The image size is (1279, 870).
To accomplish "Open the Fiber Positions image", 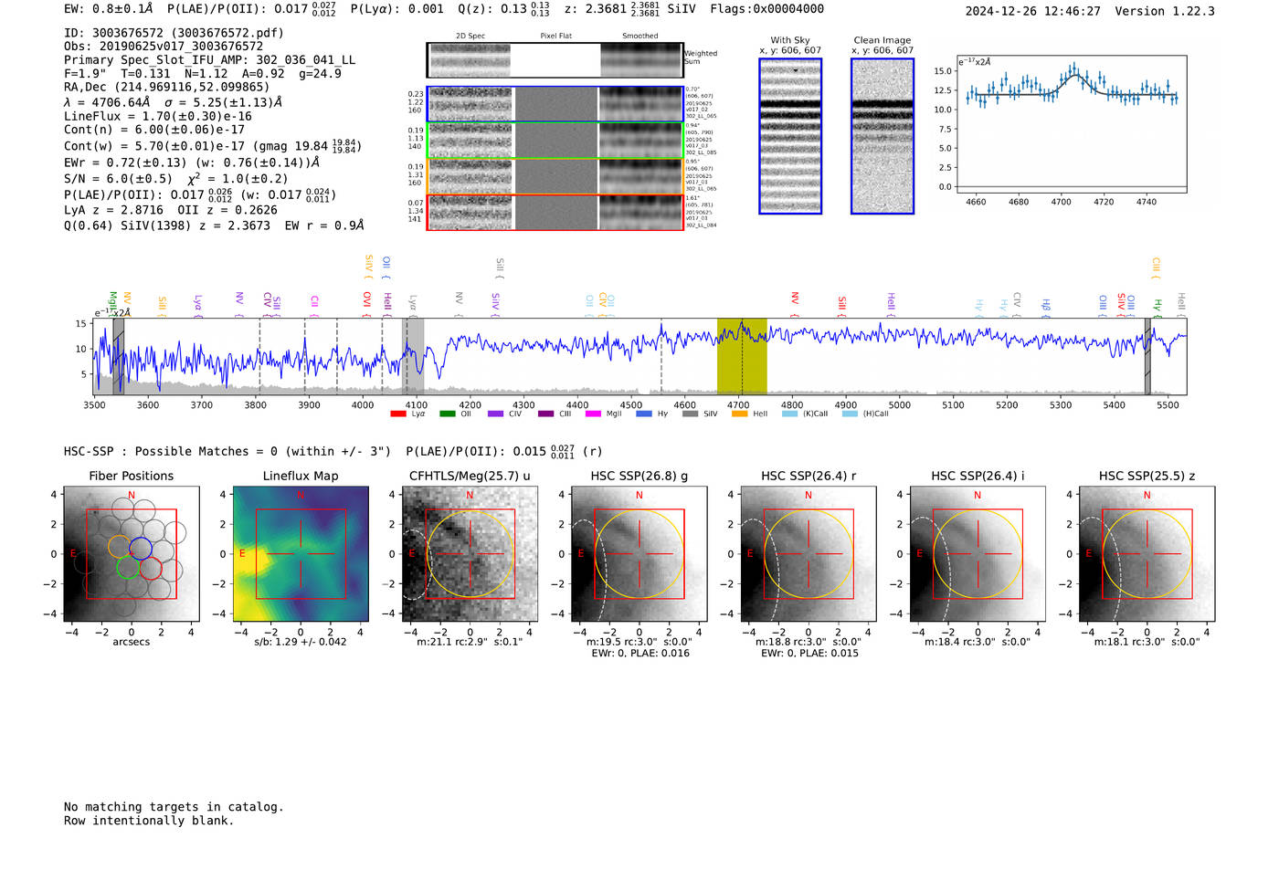I will point(132,554).
